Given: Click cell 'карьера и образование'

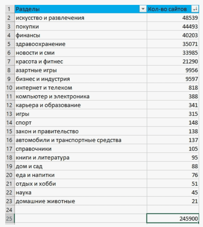Looking at the screenshot, I should click(x=81, y=105).
